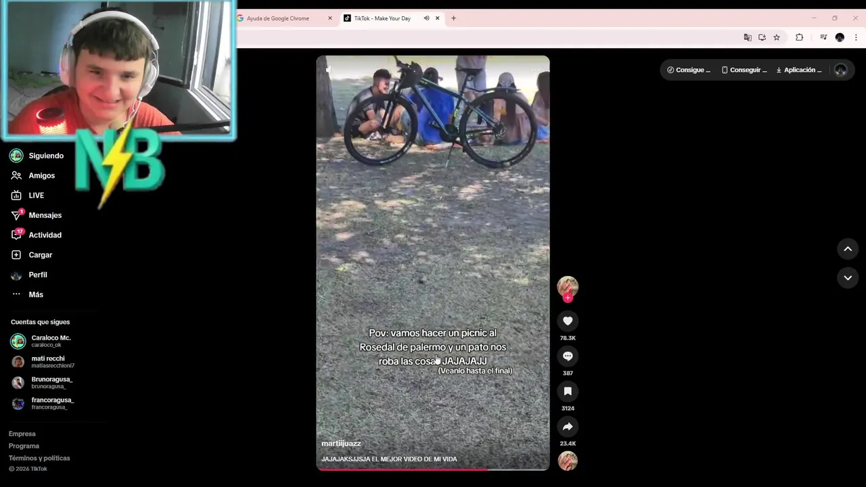Open Perfil in sidebar
The image size is (866, 487).
tap(37, 275)
